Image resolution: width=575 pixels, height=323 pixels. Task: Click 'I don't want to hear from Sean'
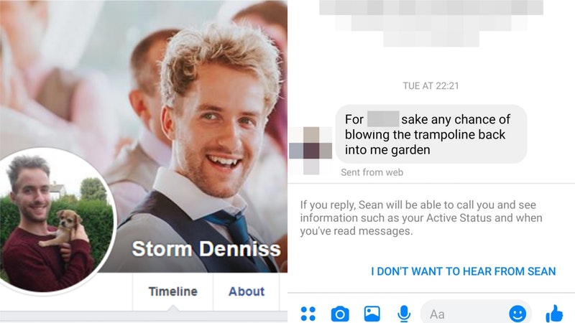[x=463, y=271]
